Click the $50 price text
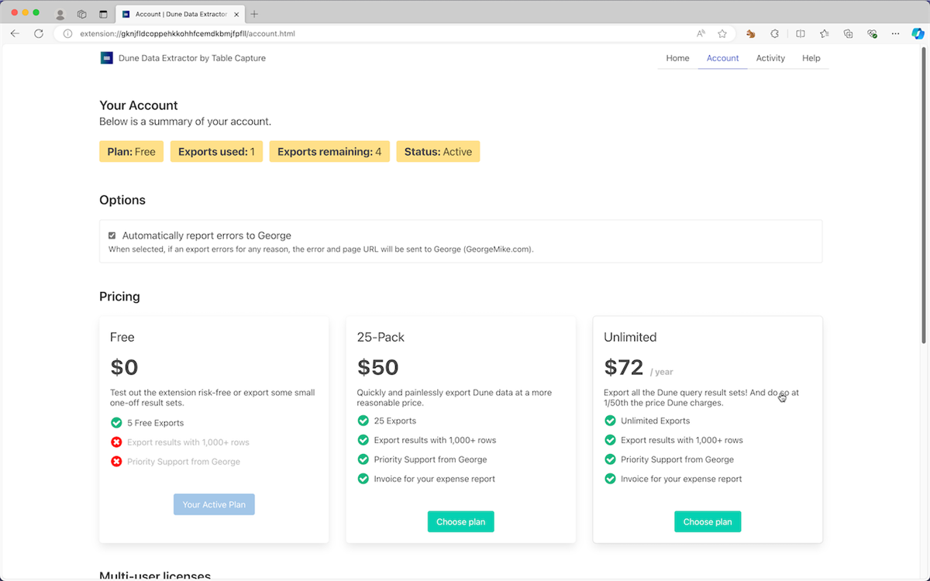930x581 pixels. point(378,366)
